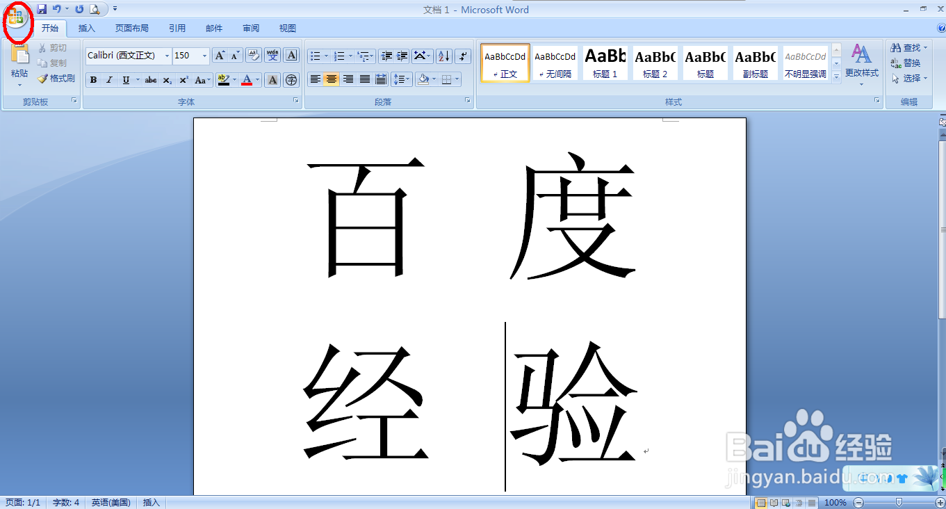Apply character shading
Screen dimensions: 946x509
click(x=273, y=80)
